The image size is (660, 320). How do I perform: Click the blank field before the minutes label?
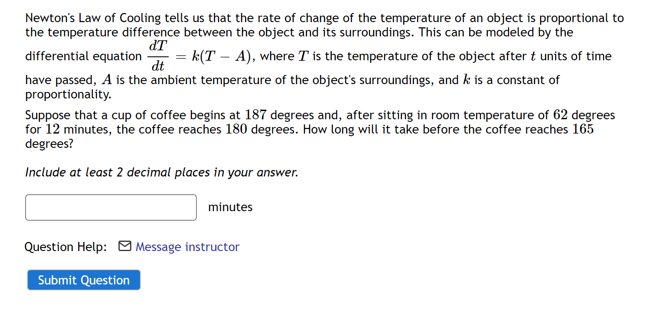tap(111, 207)
